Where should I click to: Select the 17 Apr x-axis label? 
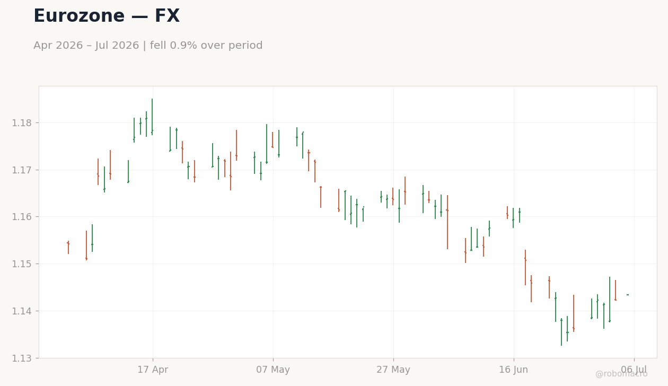[153, 370]
